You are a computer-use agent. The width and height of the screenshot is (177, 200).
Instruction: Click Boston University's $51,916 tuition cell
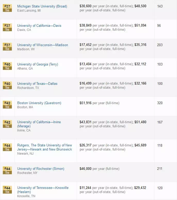tap(99, 103)
